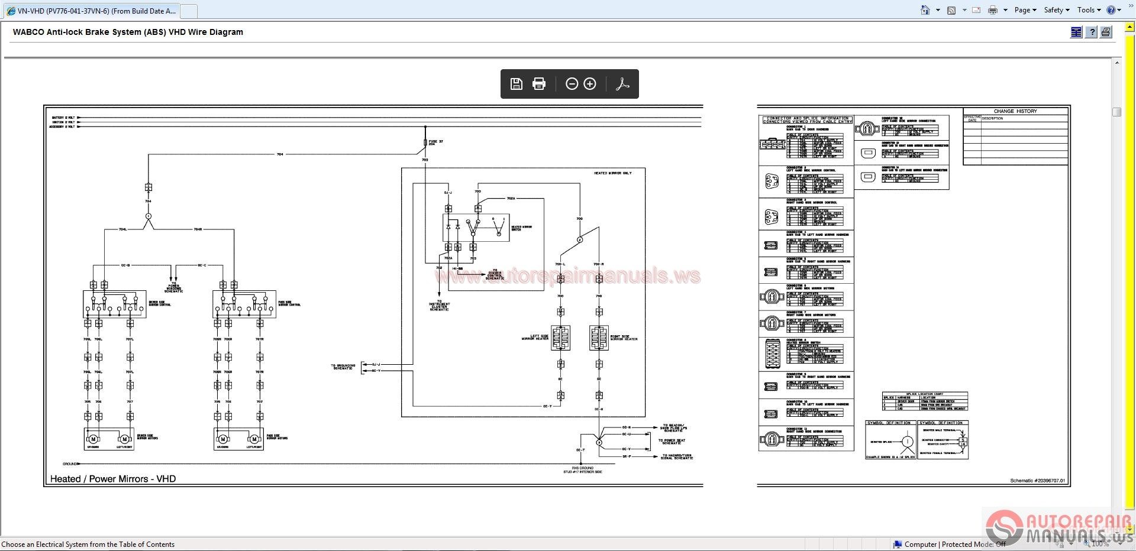1136x551 pixels.
Task: Print the PDF from the dark overlay toolbar
Action: [539, 84]
